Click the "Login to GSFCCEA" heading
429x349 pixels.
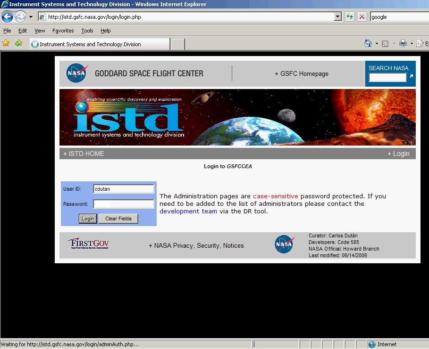(x=228, y=166)
